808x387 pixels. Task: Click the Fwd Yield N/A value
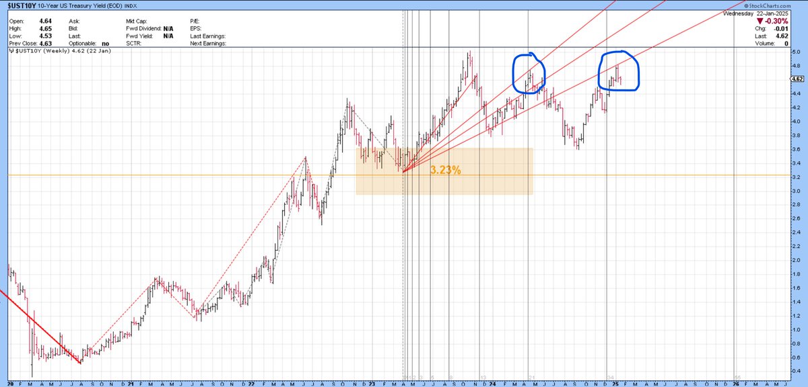168,36
